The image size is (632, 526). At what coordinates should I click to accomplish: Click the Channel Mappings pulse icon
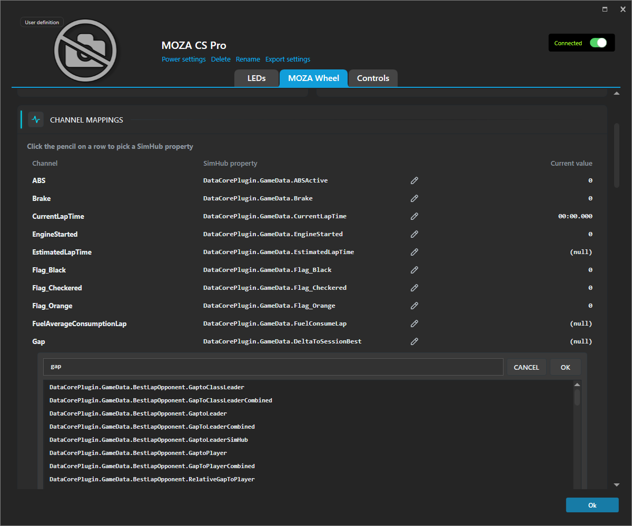(x=36, y=120)
